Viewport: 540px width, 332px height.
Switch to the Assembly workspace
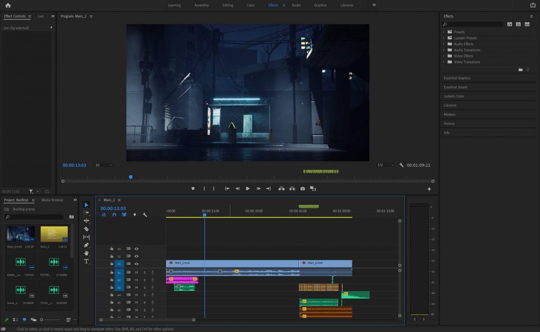pyautogui.click(x=201, y=5)
